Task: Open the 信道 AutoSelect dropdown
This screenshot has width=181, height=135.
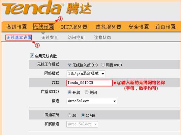Action: (92, 101)
